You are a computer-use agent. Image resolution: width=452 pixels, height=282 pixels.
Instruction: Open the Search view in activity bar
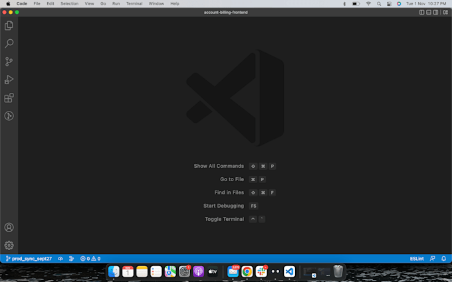[9, 43]
